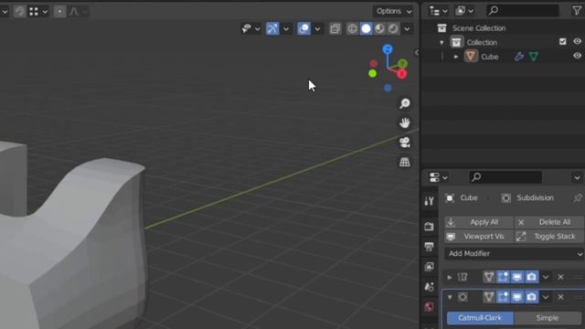Toggle first modifier's on-cage button
The image size is (585, 329).
click(489, 277)
